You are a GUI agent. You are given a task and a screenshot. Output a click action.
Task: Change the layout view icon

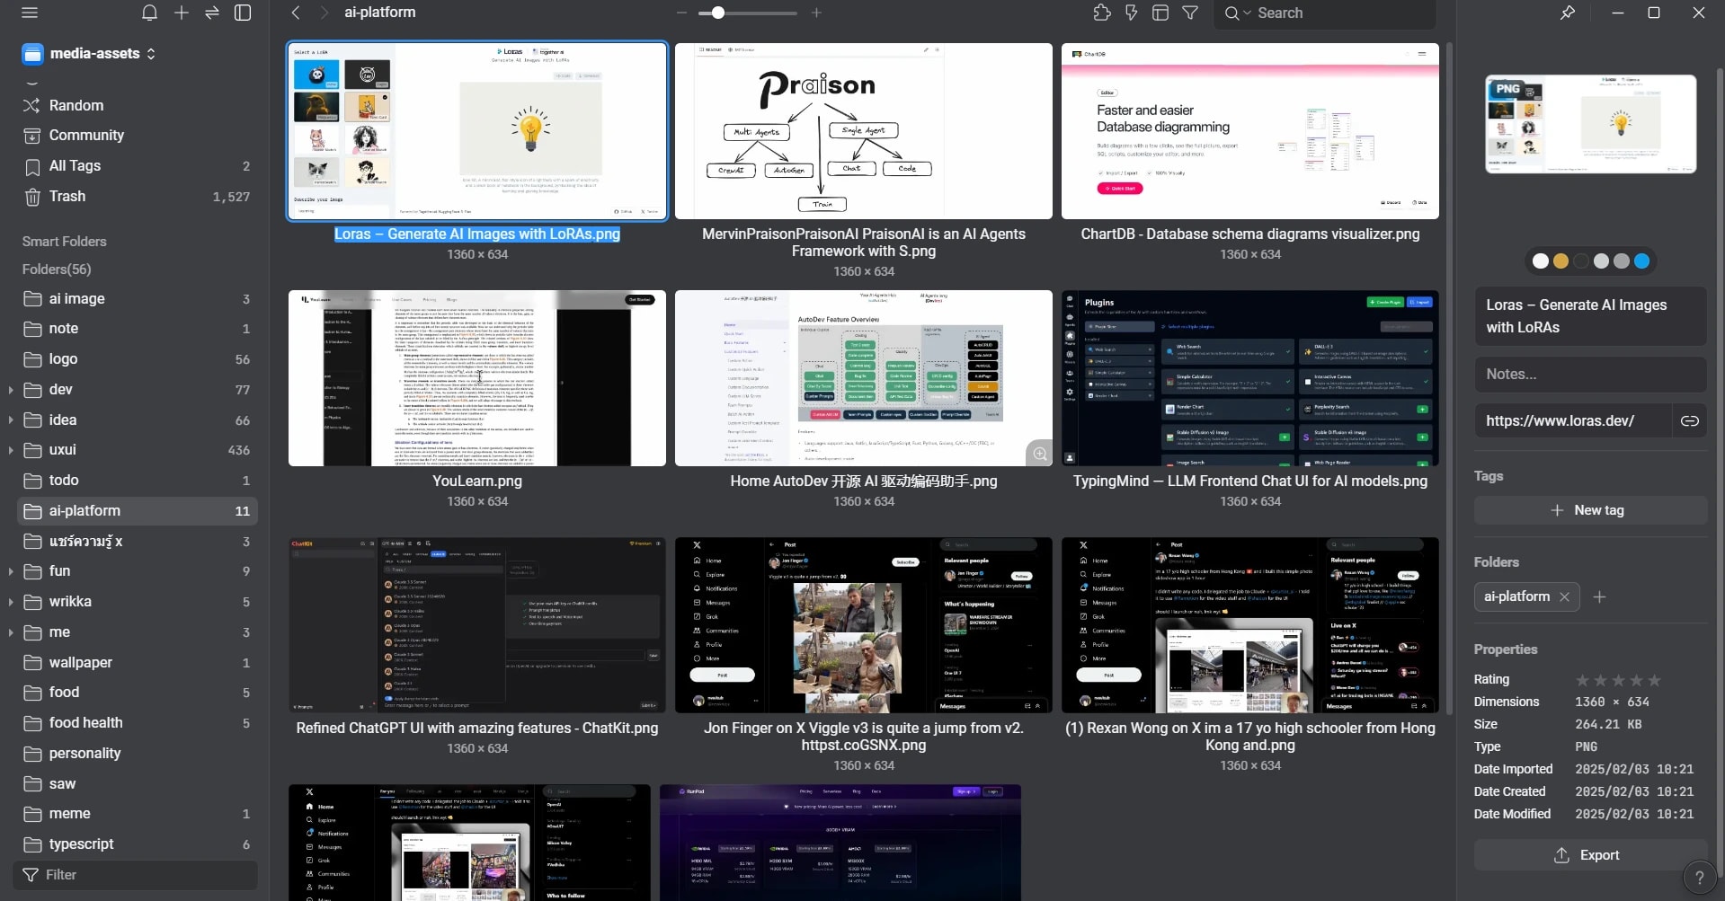click(x=1160, y=13)
